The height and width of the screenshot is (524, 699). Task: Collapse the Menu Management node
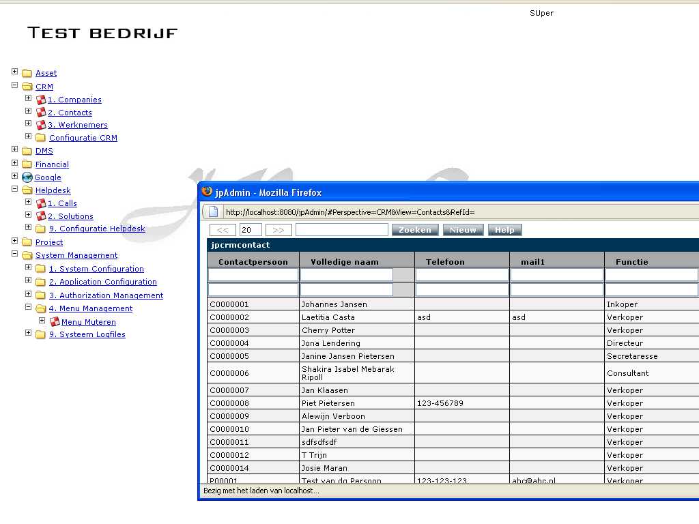click(x=29, y=307)
